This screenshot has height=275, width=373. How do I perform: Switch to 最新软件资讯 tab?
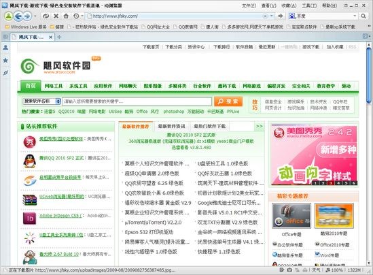click(171, 127)
